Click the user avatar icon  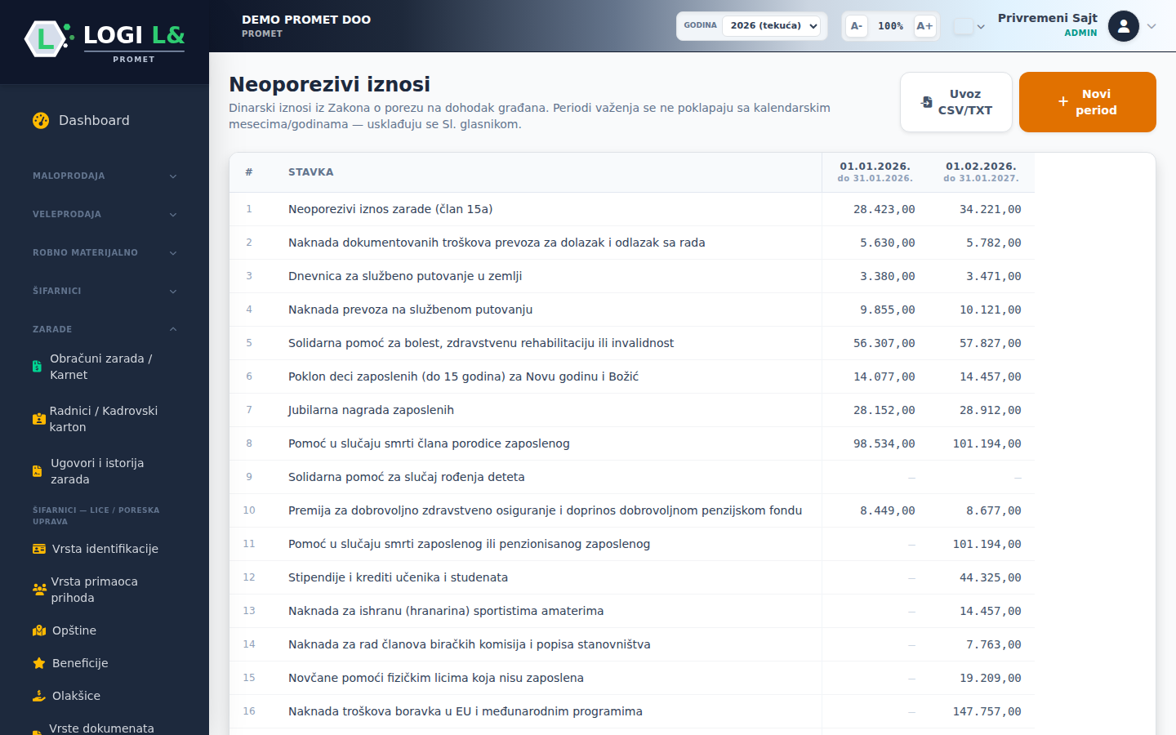(x=1124, y=26)
